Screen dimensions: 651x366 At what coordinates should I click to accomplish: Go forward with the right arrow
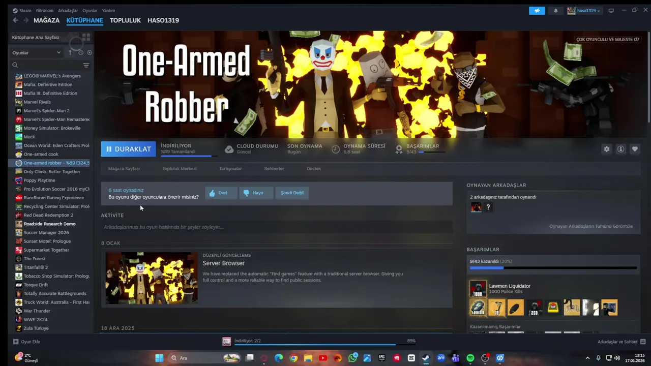25,20
